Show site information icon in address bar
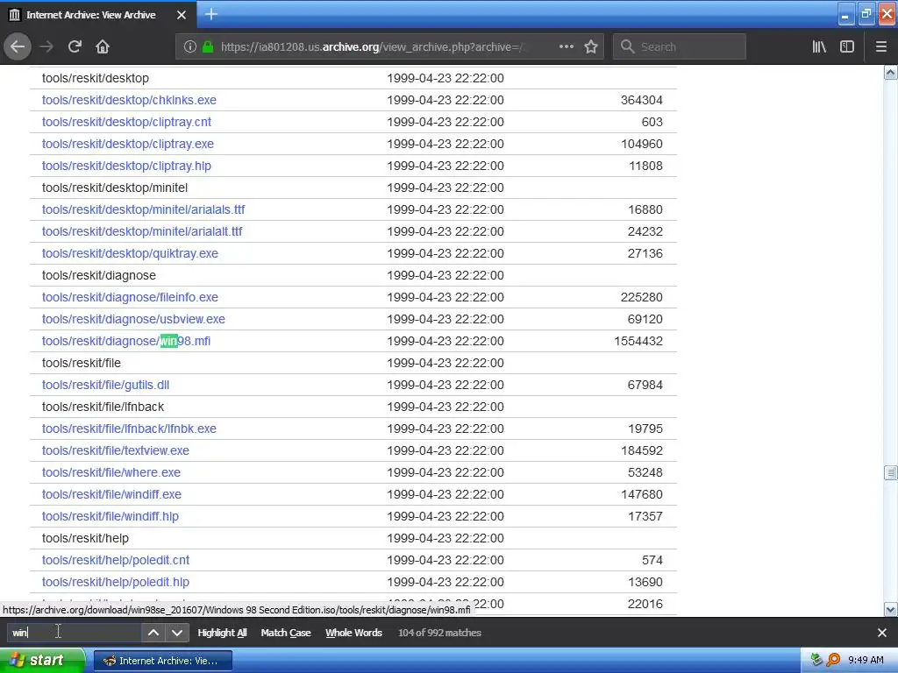 click(190, 47)
